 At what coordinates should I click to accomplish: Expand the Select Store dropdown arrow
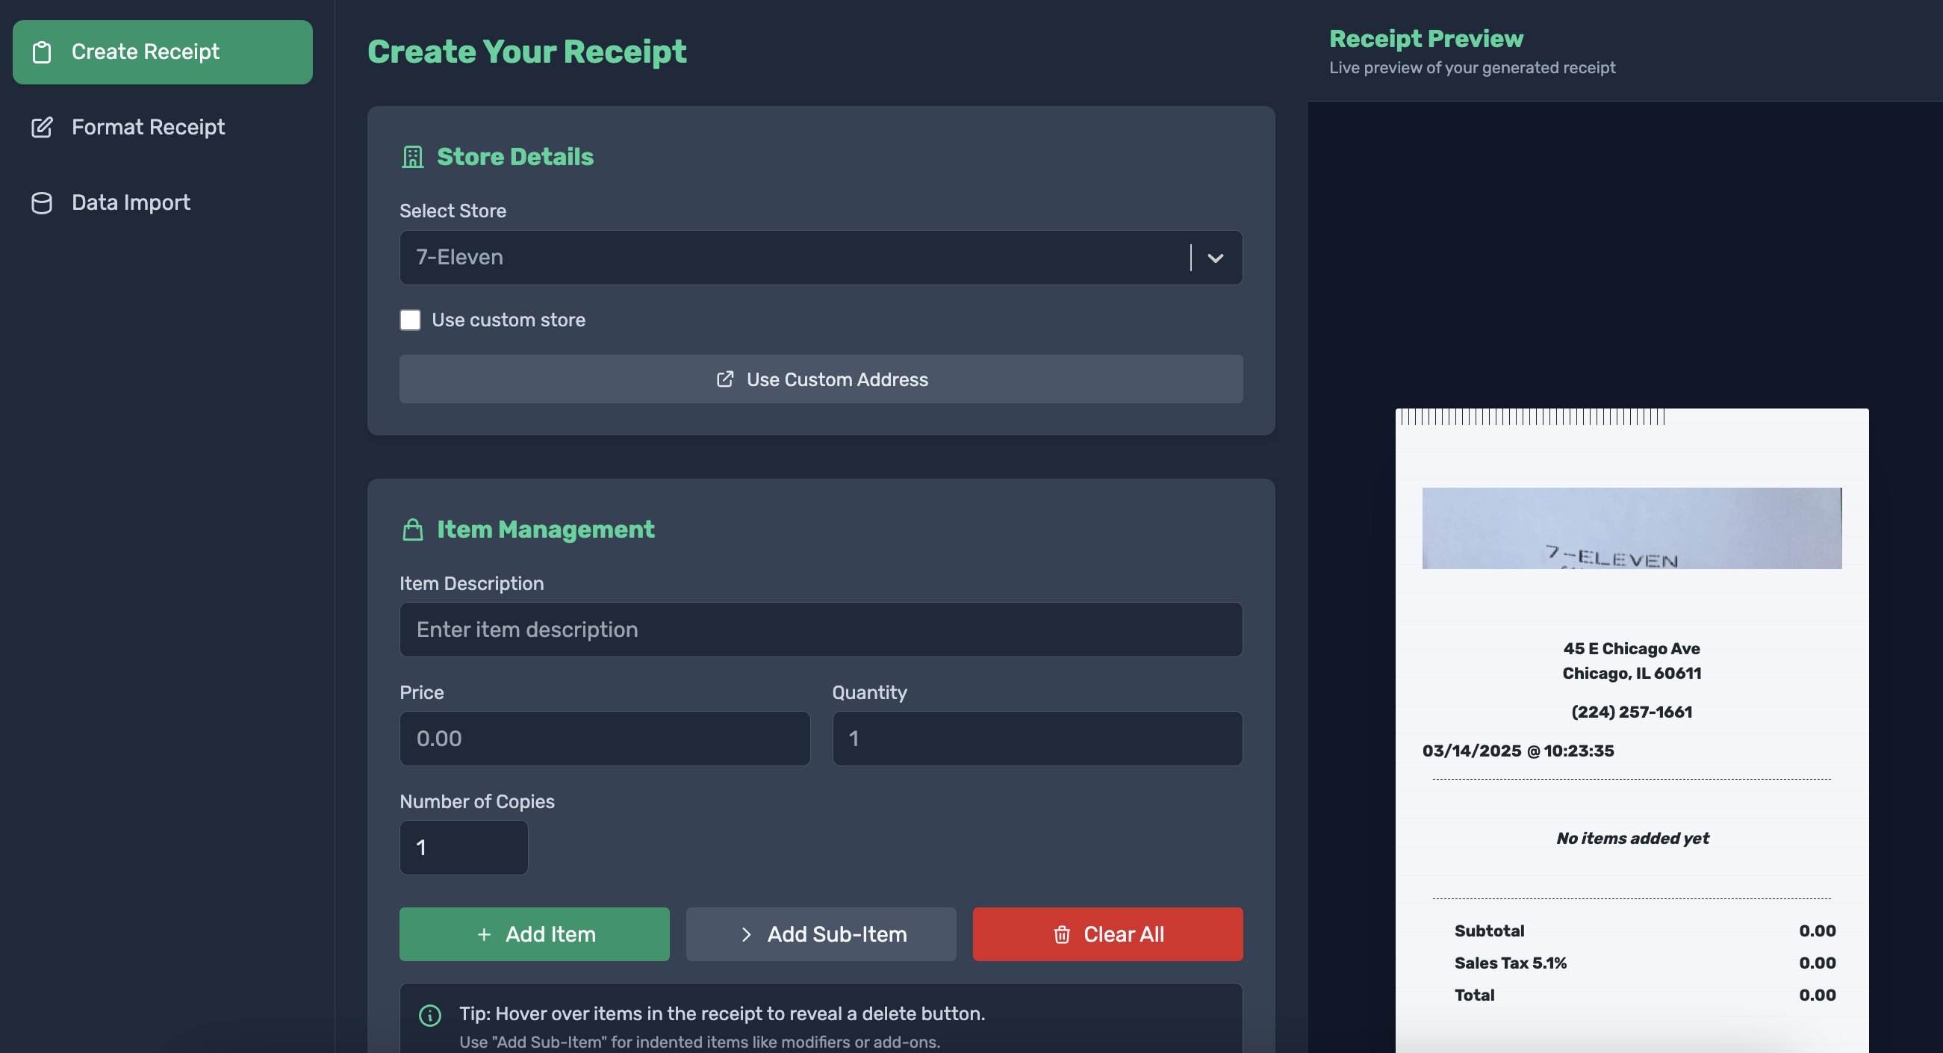point(1215,258)
